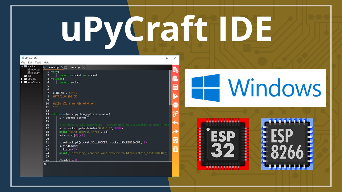Redo an edit with the Redo arrow

pyautogui.click(x=175, y=131)
